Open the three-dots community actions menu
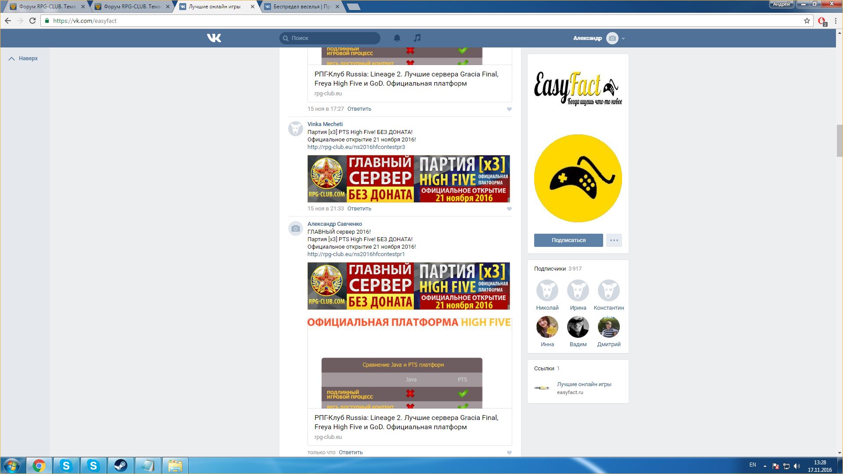 pos(614,240)
